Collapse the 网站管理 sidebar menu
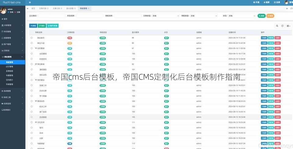 pyautogui.click(x=13, y=57)
